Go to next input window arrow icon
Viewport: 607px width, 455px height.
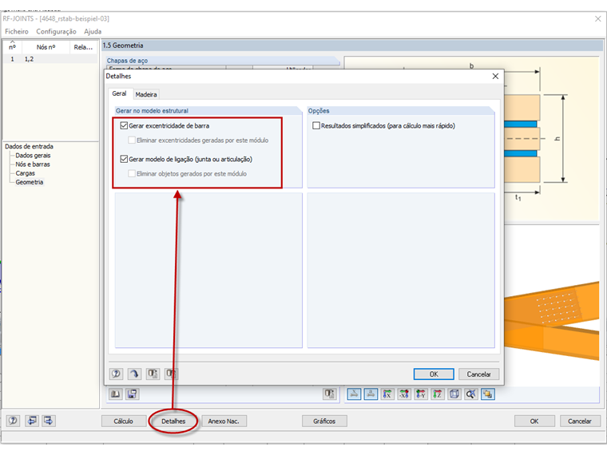(49, 421)
